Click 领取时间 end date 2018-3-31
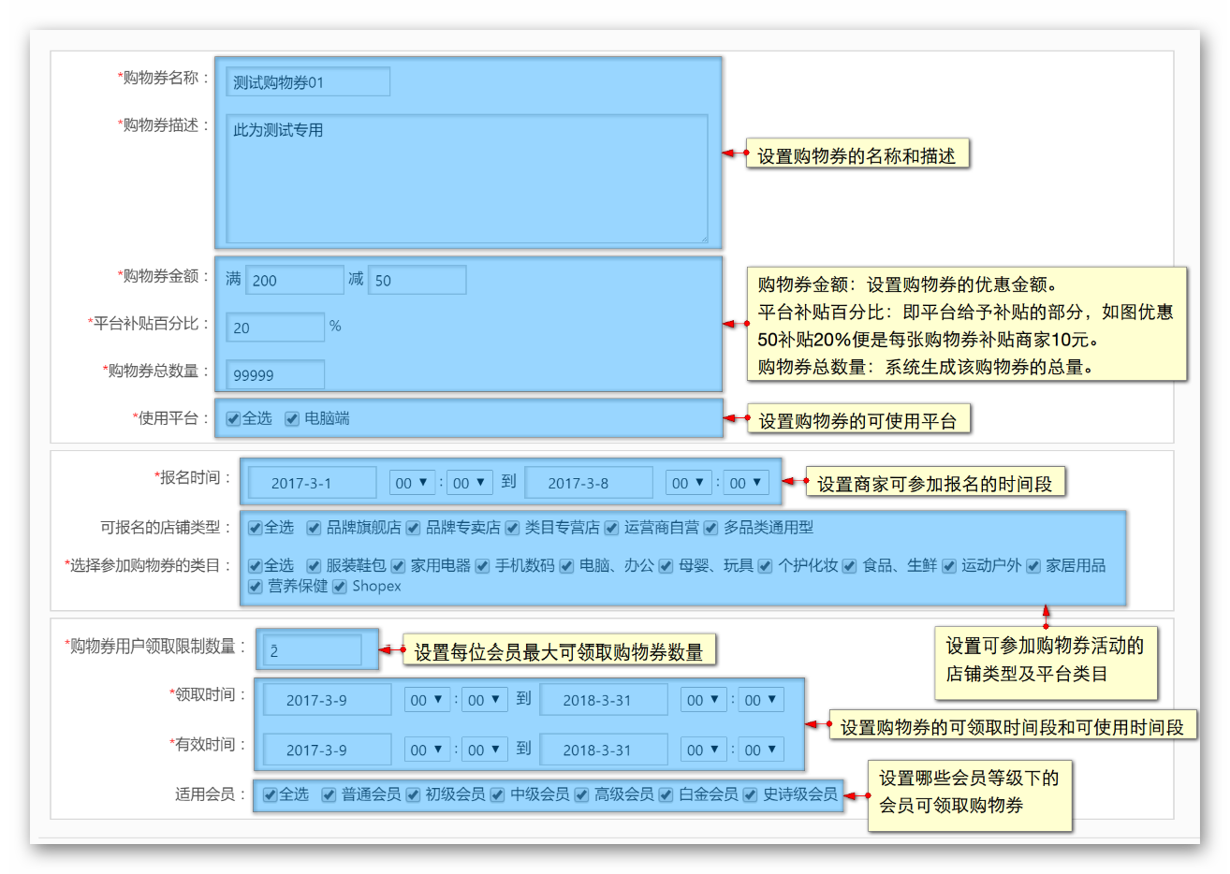This screenshot has width=1230, height=874. click(604, 700)
